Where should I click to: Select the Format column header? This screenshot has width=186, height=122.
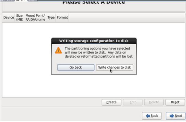[62, 17]
